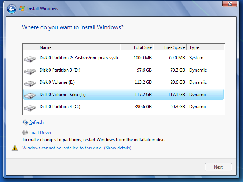Click drive icon for Volume (E:)
The height and width of the screenshot is (182, 243).
point(30,83)
